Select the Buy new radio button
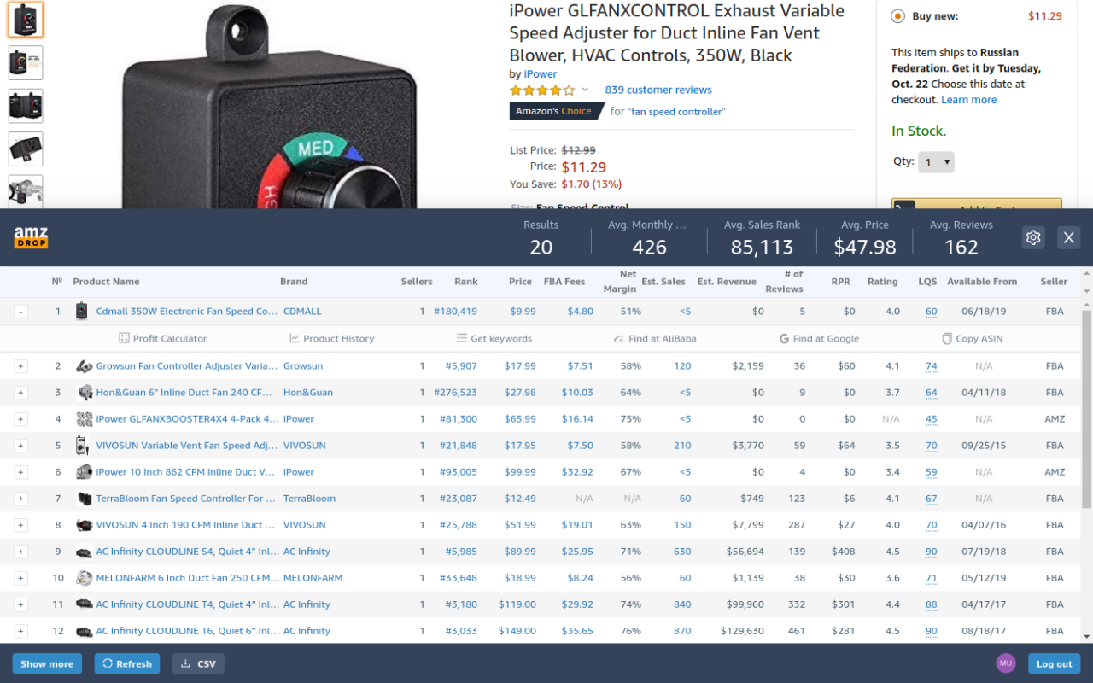The height and width of the screenshot is (683, 1093). click(897, 16)
